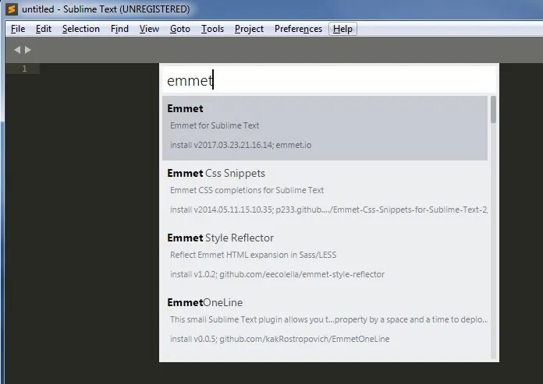Select the Emmet Style Reflector package

[x=325, y=257]
